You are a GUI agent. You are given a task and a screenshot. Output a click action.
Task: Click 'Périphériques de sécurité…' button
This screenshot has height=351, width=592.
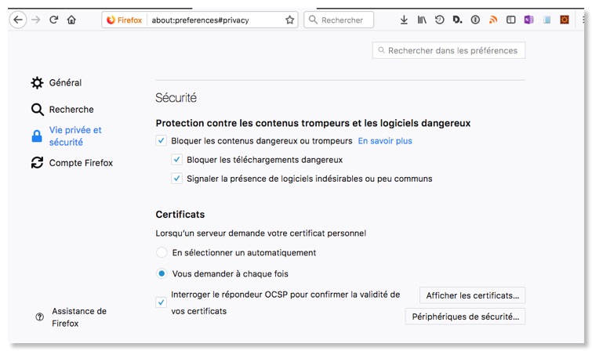(x=465, y=317)
